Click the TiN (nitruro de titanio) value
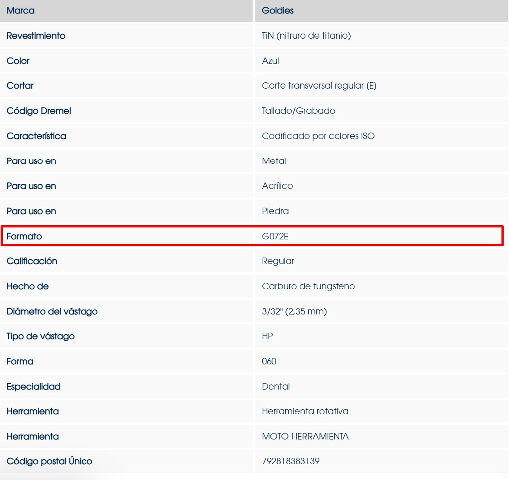The height and width of the screenshot is (480, 509). tap(306, 36)
